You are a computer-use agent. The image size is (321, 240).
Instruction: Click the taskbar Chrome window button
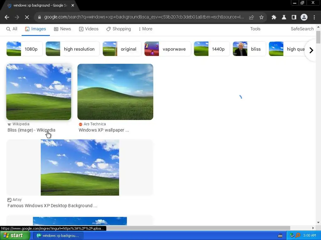pyautogui.click(x=58, y=236)
